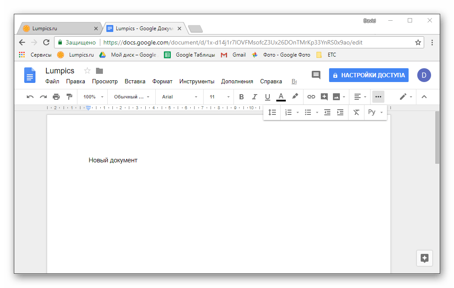Open the Просмотр menu
Image resolution: width=454 pixels, height=288 pixels.
point(105,82)
